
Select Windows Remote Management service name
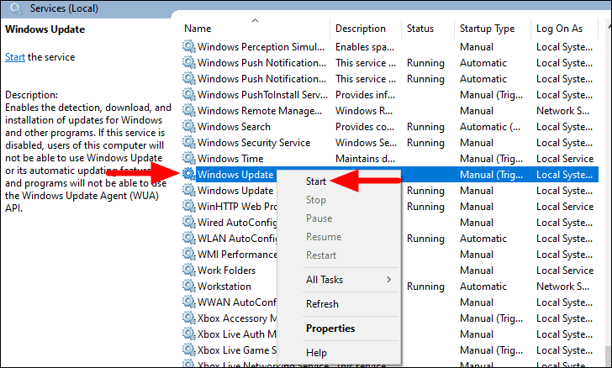pos(260,111)
